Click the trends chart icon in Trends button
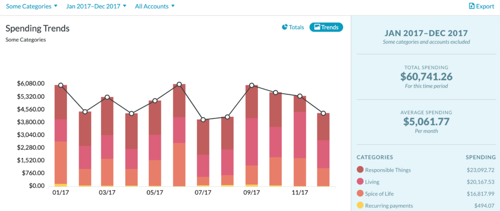Image resolution: width=500 pixels, height=211 pixels. click(x=317, y=27)
